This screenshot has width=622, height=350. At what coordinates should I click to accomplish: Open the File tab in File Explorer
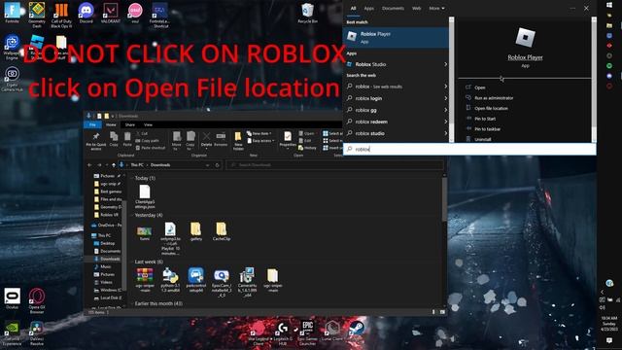tap(92, 125)
